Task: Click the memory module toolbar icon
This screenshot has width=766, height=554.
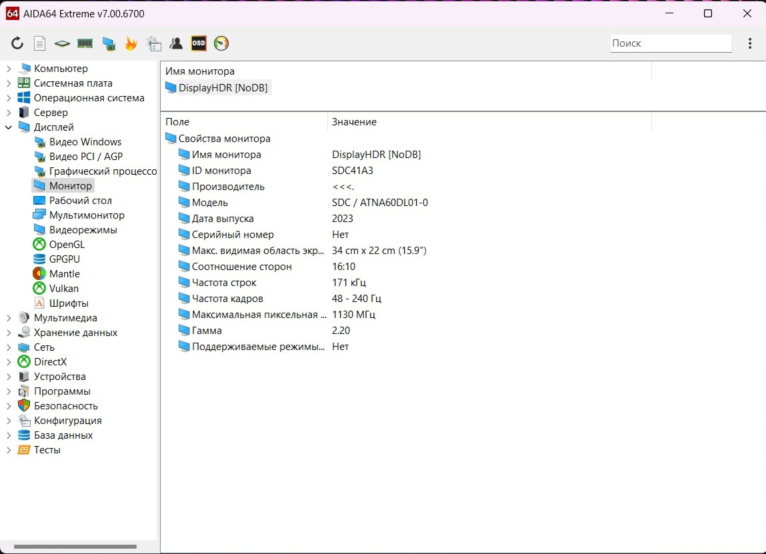Action: click(85, 43)
